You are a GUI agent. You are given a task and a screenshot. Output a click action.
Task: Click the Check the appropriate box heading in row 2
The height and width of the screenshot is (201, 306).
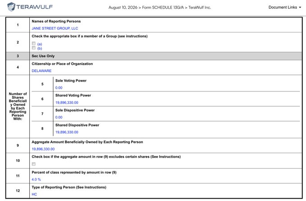pos(90,37)
